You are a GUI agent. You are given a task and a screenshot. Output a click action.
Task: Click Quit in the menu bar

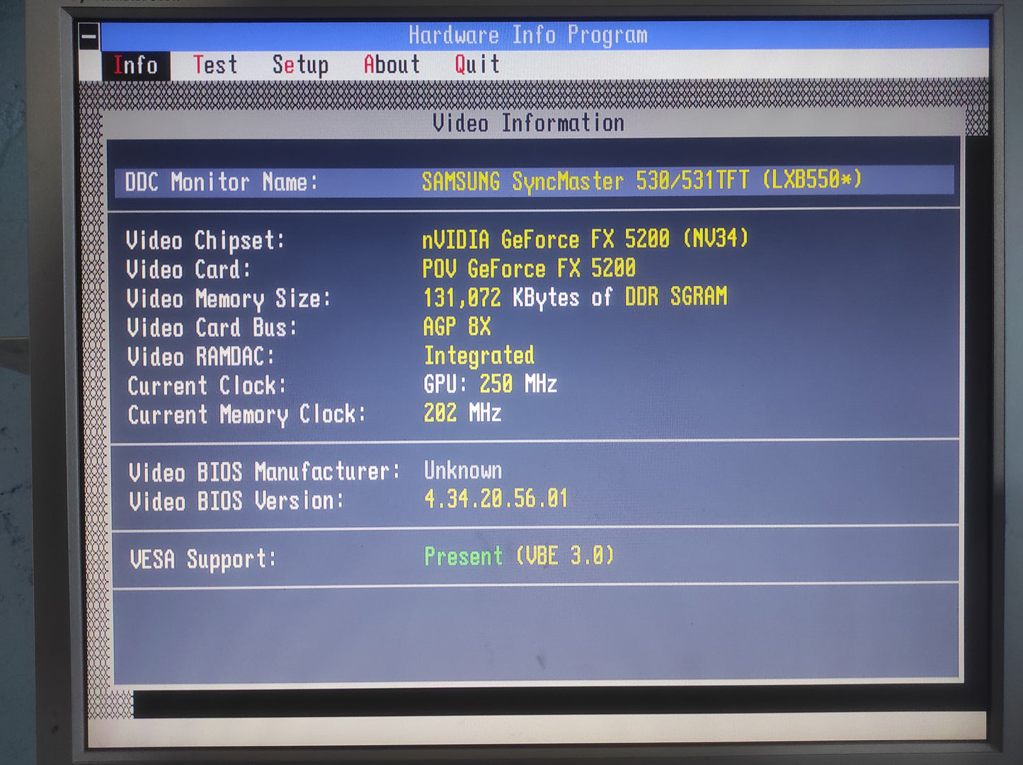pos(476,64)
